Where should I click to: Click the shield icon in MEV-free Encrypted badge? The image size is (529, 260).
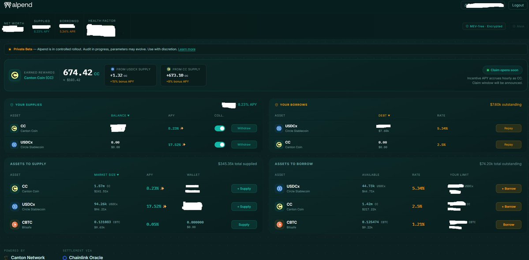(467, 26)
